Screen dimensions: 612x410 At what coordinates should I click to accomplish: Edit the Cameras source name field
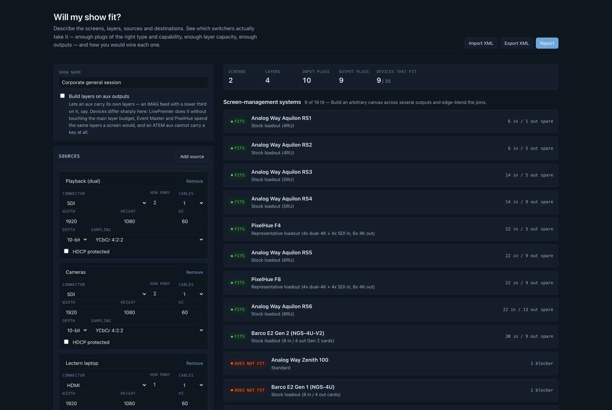click(x=122, y=272)
